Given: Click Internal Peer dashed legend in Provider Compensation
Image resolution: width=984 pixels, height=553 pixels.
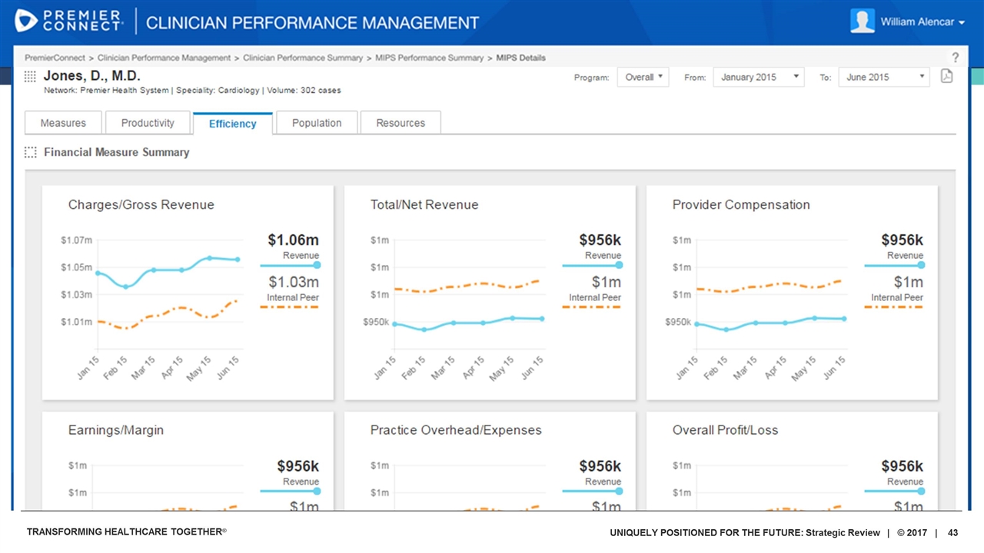Looking at the screenshot, I should click(x=894, y=307).
